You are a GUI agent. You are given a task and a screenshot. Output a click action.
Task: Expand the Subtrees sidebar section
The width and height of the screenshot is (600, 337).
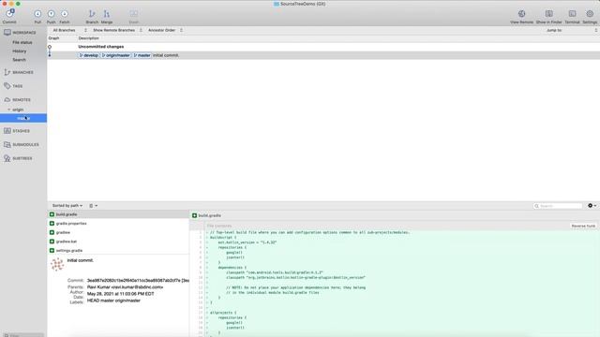(x=23, y=158)
